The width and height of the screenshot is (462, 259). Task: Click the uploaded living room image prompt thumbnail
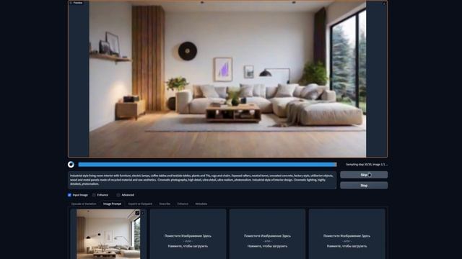(x=108, y=234)
